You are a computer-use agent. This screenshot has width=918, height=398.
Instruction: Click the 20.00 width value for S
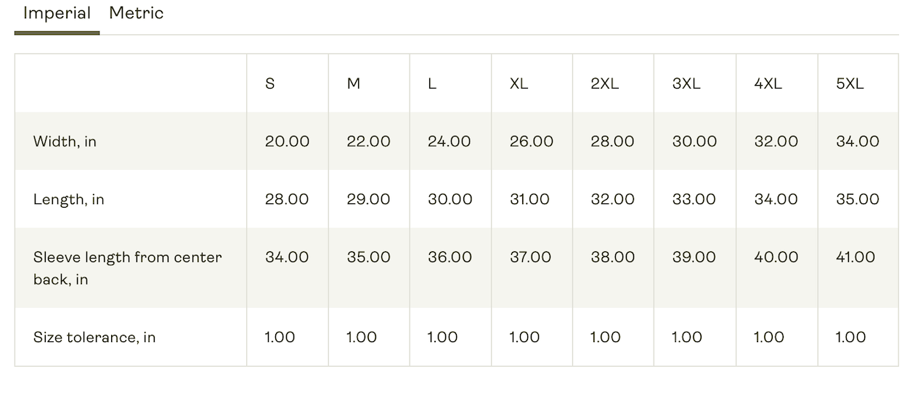287,142
